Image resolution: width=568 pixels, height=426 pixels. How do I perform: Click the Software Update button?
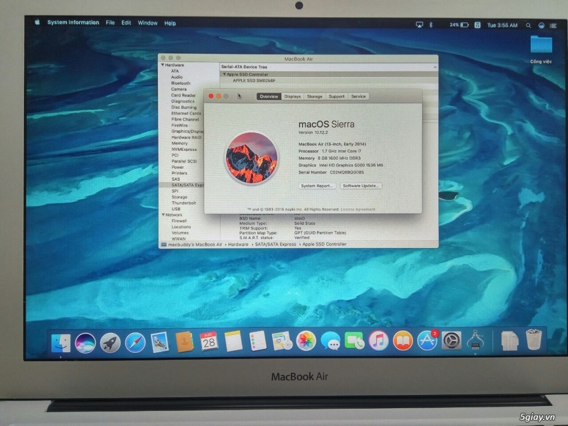click(x=362, y=186)
